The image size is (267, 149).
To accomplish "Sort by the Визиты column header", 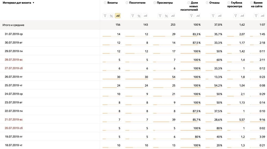I will click(x=113, y=3).
